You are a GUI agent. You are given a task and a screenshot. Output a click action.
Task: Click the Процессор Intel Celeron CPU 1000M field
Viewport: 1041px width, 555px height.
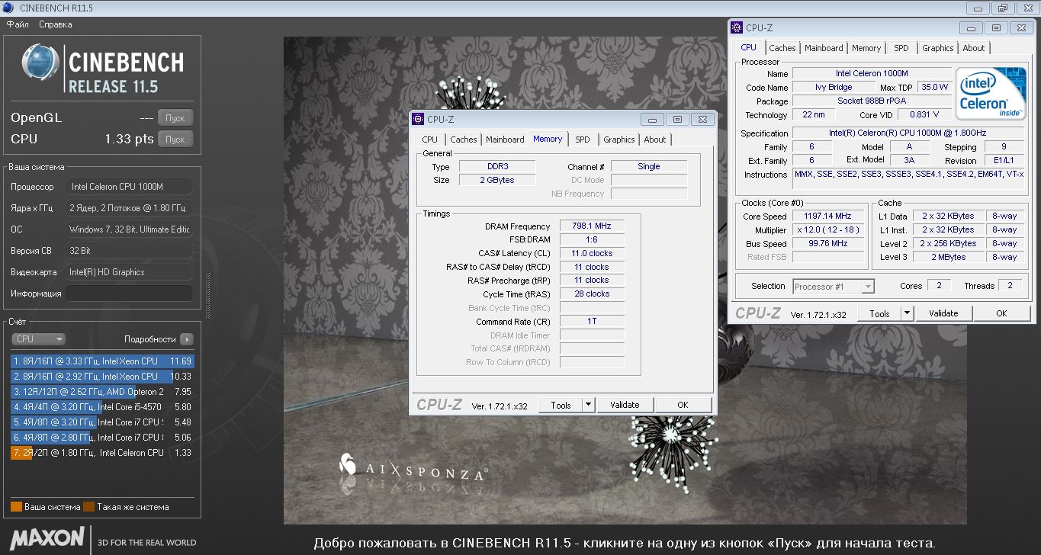(x=129, y=187)
